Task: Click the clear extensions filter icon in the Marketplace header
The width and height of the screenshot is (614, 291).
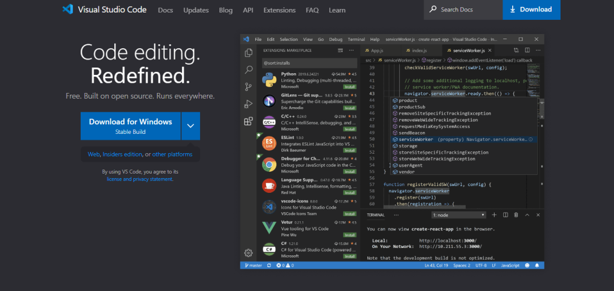Action: coord(341,50)
